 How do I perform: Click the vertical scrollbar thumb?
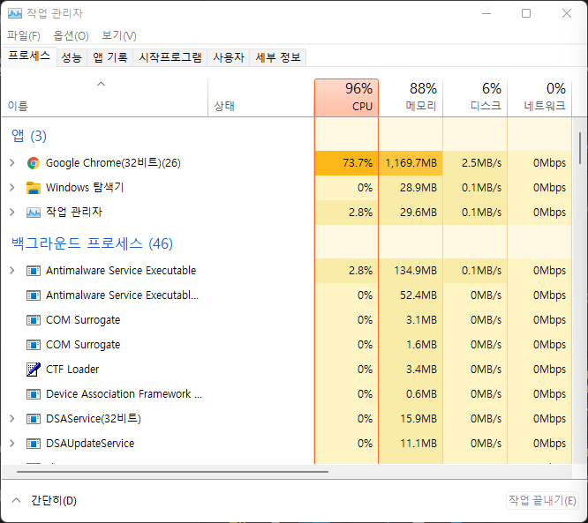click(580, 148)
